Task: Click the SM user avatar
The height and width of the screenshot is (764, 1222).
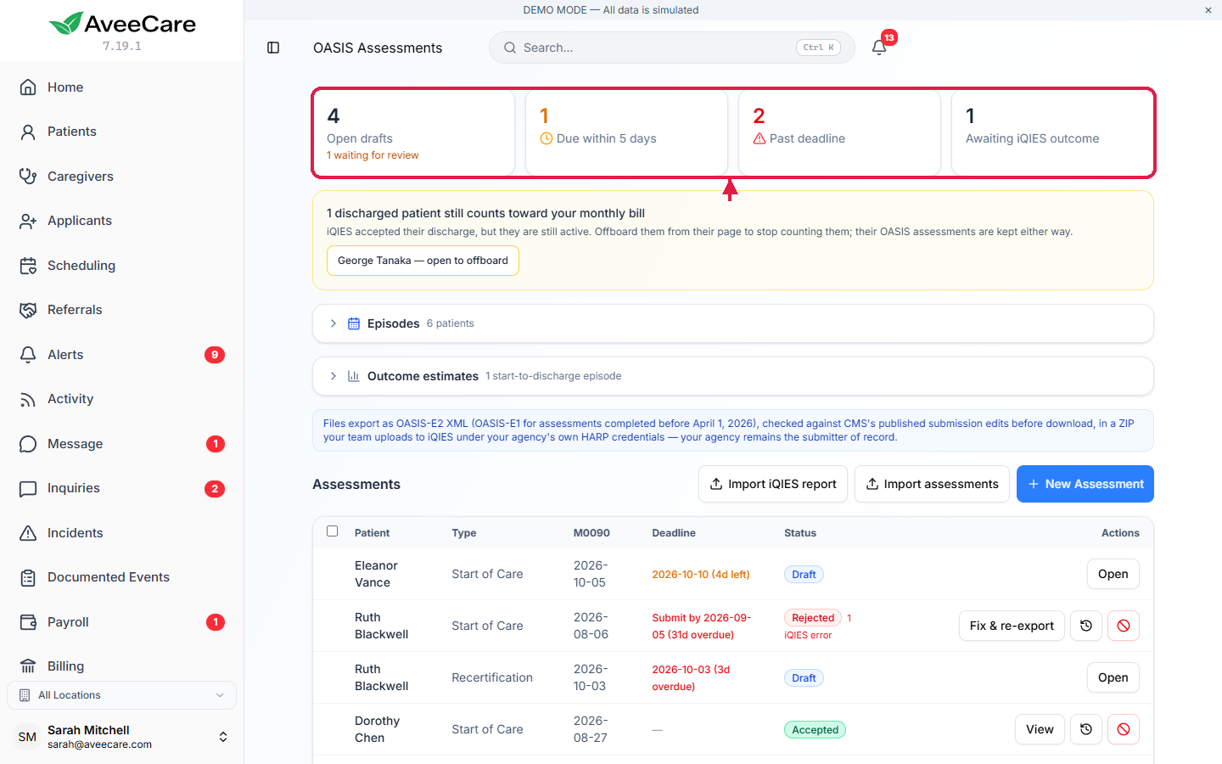Action: 27,737
